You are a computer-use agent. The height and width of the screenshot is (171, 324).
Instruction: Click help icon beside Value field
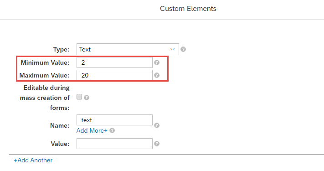(157, 144)
